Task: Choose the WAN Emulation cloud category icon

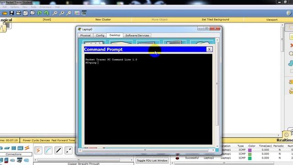Action: pyautogui.click(x=12, y=160)
